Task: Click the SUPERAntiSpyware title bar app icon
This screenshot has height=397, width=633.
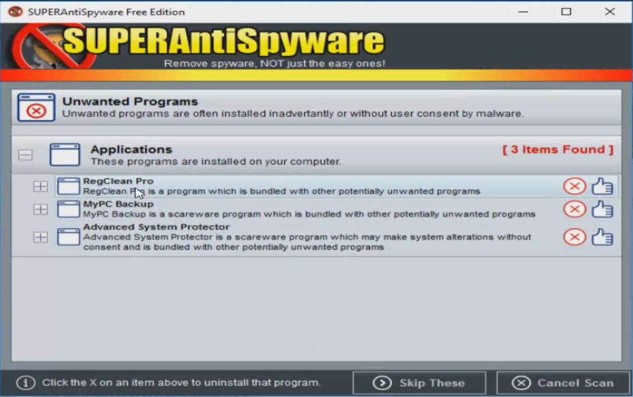Action: [15, 11]
